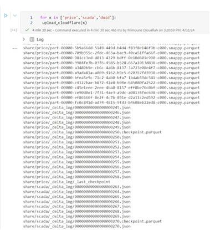This screenshot has height=230, width=210.
Task: Select log line with part file 981cc3ed
Action: click(x=111, y=58)
